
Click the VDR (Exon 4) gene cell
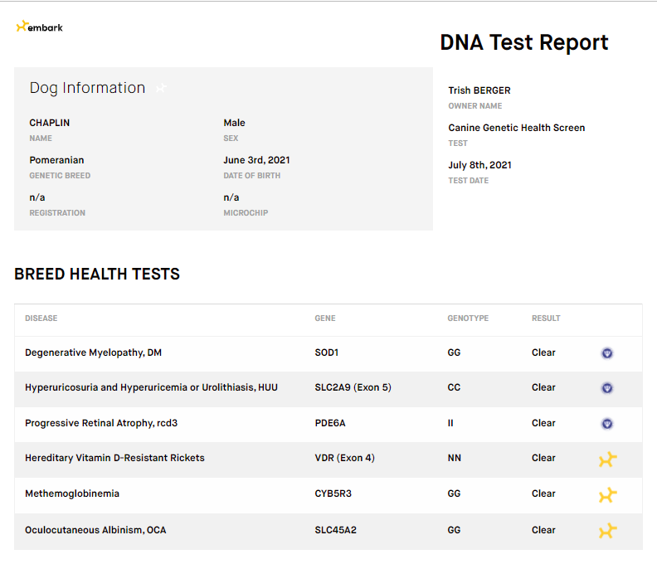tap(345, 458)
